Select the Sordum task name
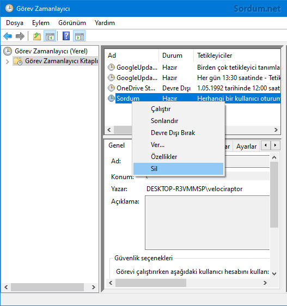This screenshot has height=306, width=287. coord(128,99)
